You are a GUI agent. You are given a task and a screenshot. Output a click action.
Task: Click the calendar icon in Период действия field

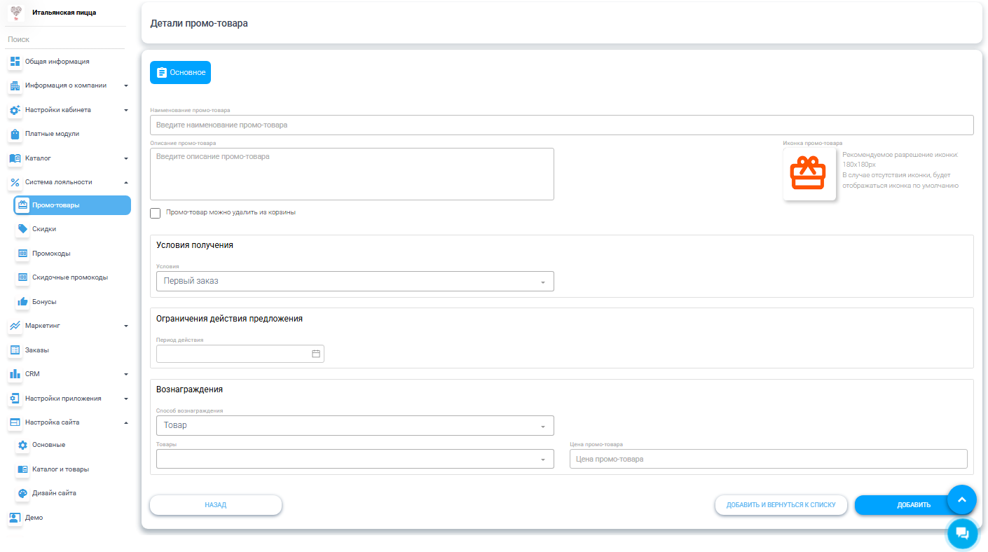pos(315,354)
